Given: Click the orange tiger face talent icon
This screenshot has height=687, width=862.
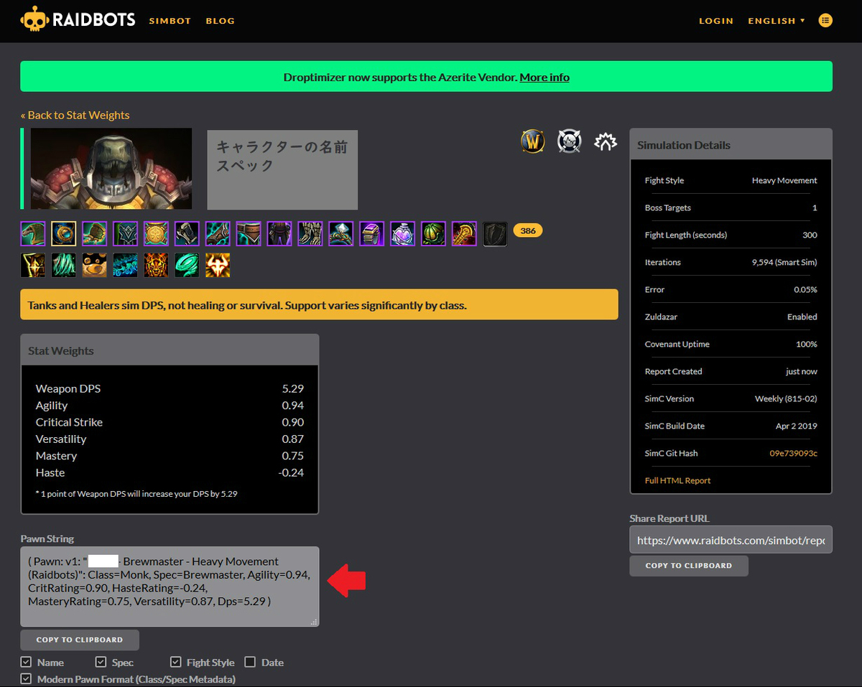Looking at the screenshot, I should point(157,265).
